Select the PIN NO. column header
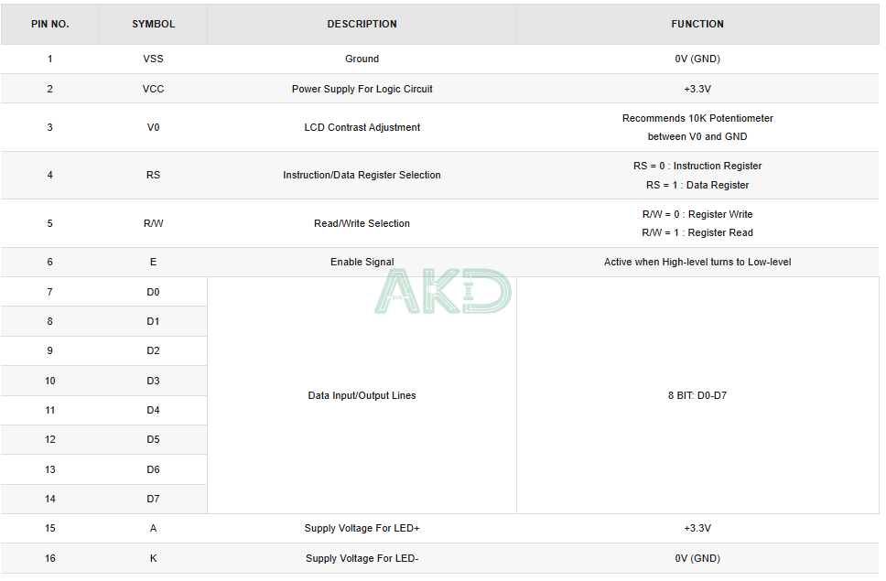886x581 pixels. tap(50, 25)
